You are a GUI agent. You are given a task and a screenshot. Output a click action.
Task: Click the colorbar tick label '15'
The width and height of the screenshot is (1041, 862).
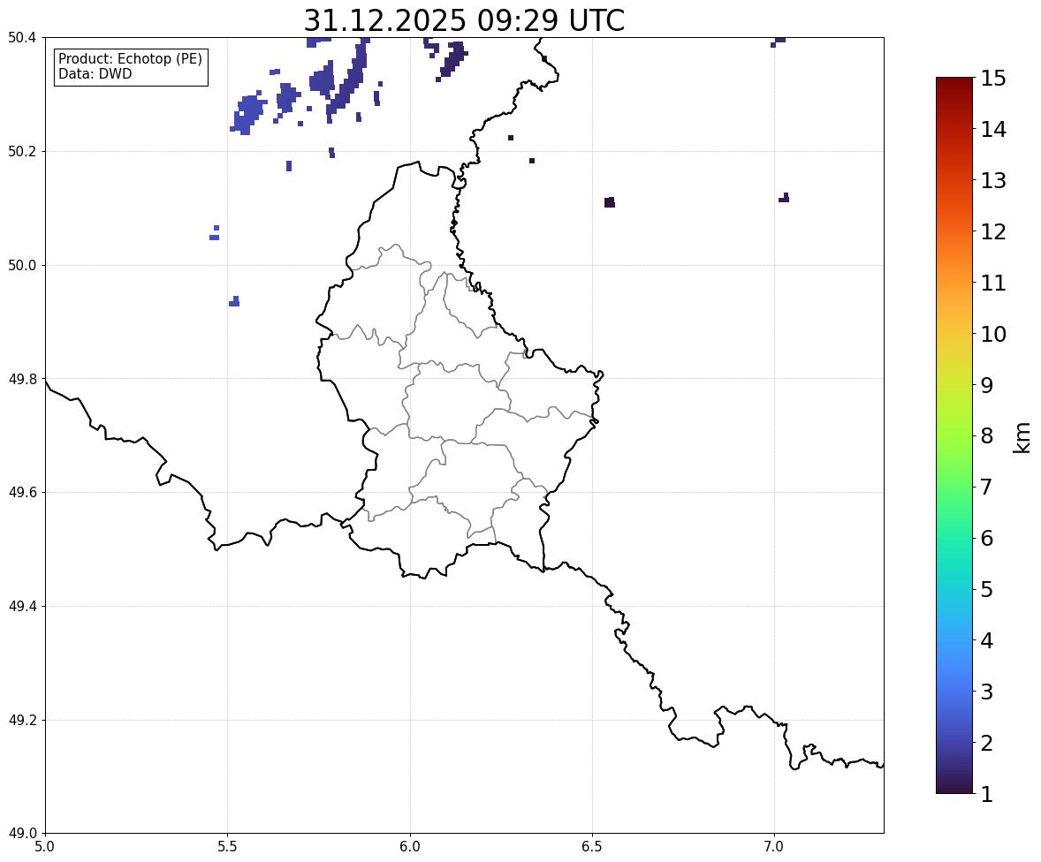pos(992,79)
